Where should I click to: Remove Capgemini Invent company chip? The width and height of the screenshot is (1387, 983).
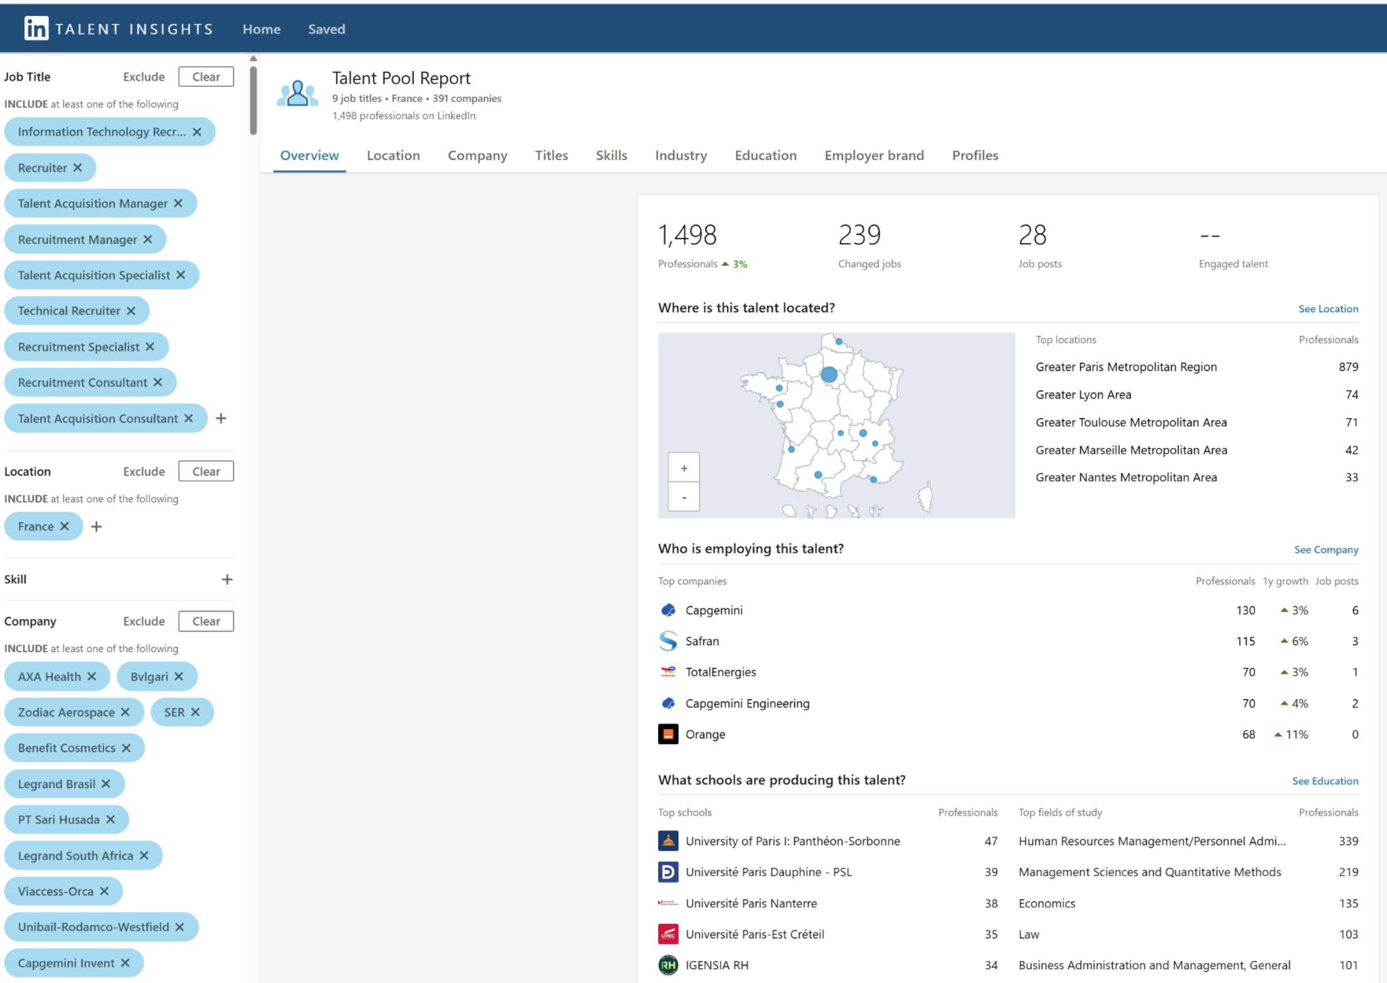tap(125, 963)
